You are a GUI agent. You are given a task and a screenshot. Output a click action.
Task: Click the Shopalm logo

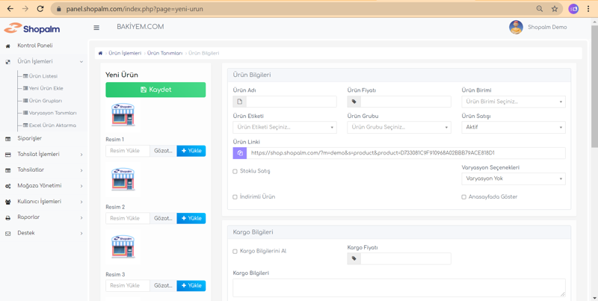(x=32, y=28)
